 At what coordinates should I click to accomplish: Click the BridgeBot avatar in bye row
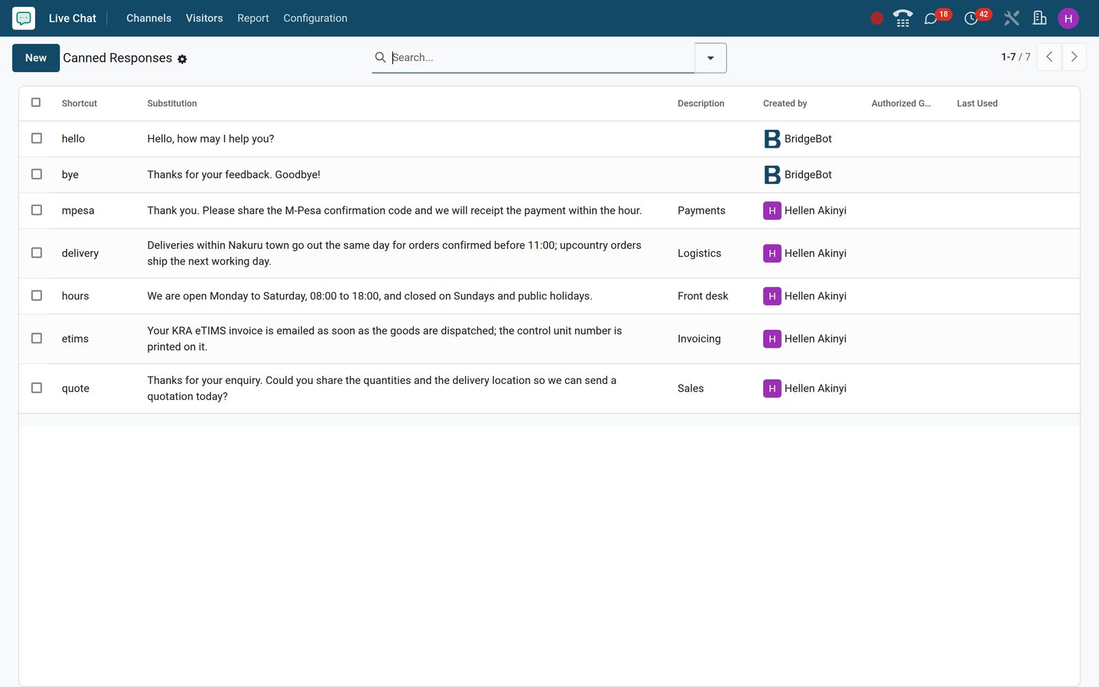click(772, 174)
